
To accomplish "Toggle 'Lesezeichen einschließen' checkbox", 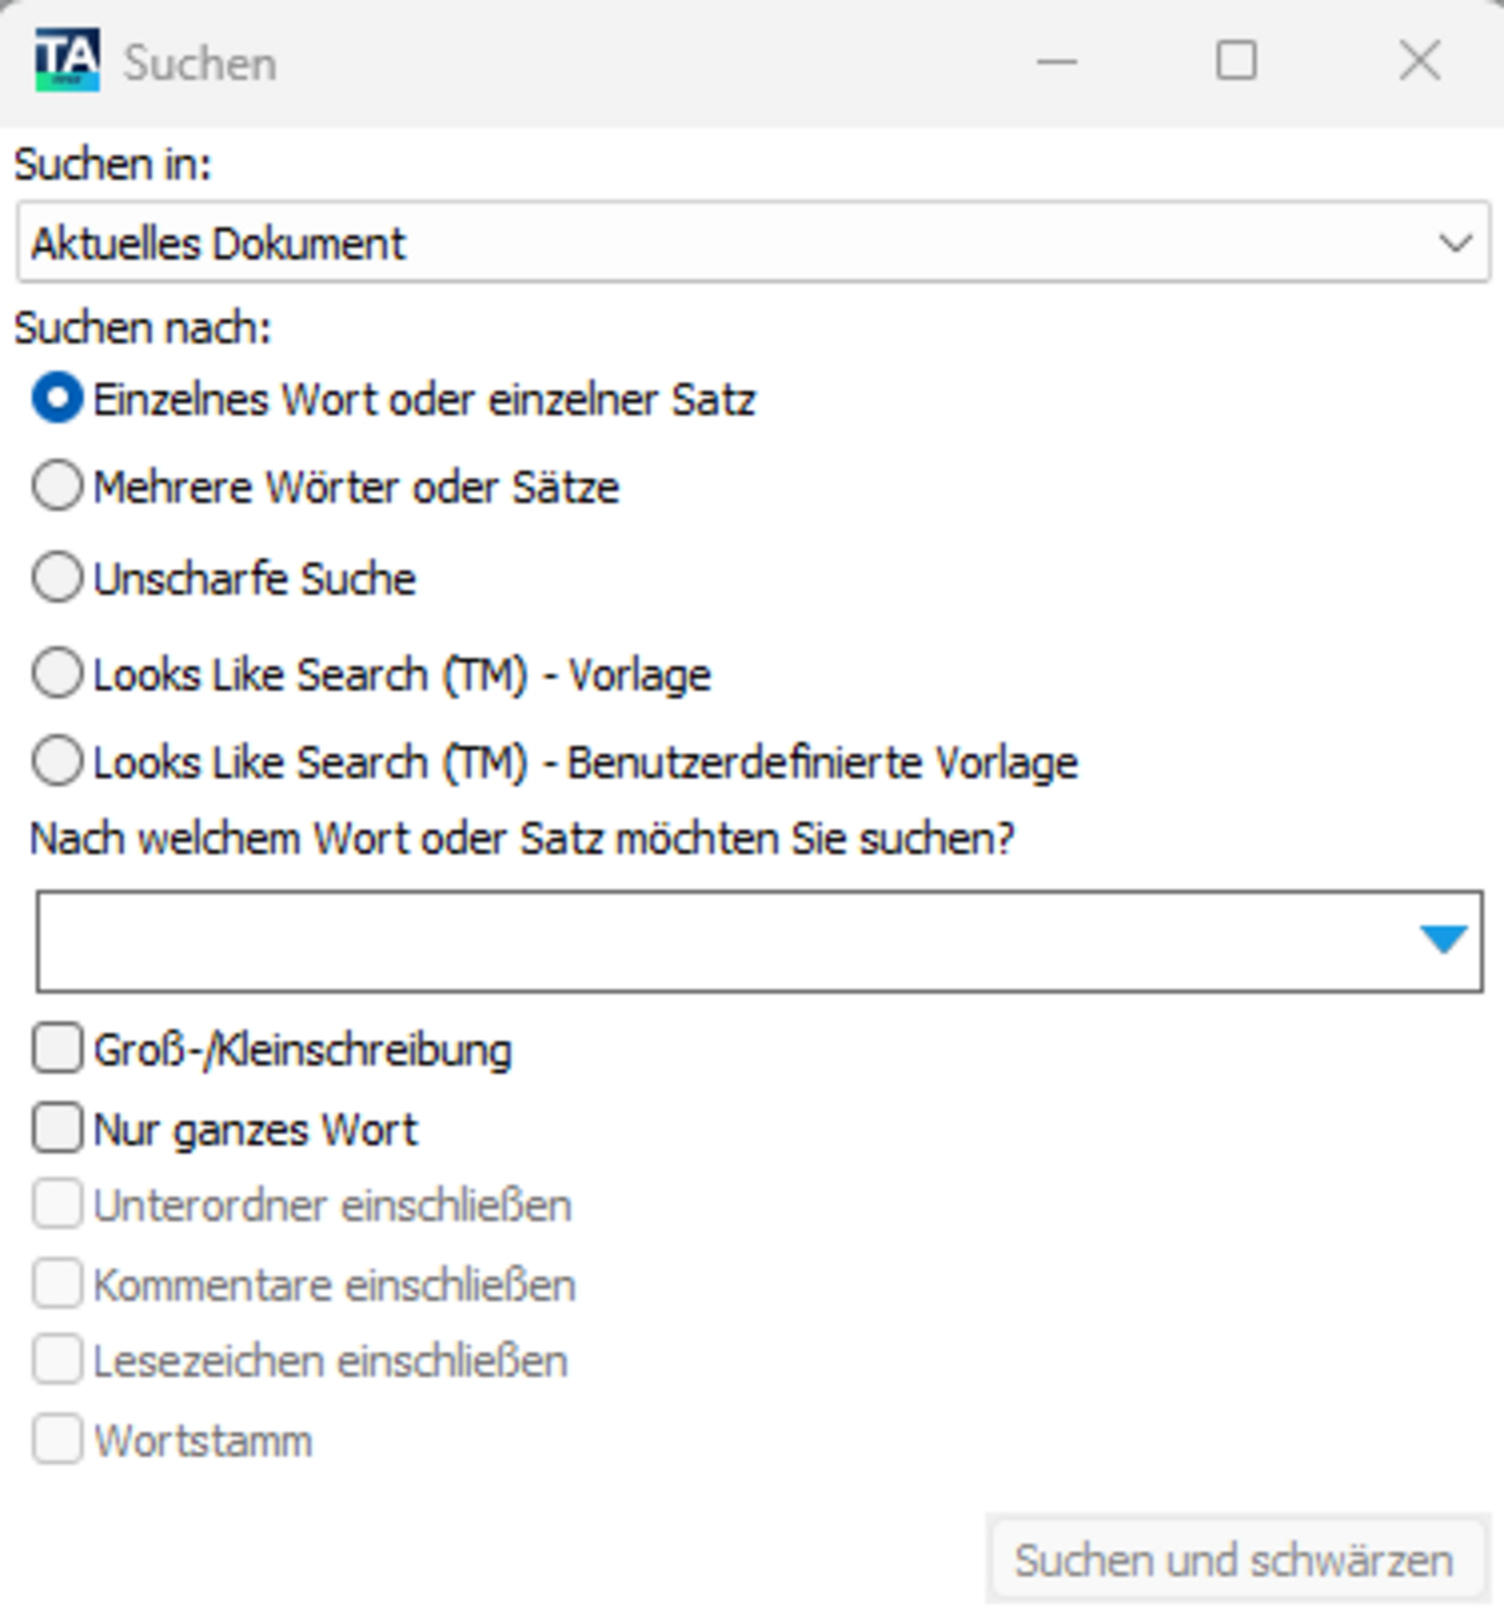I will tap(57, 1359).
